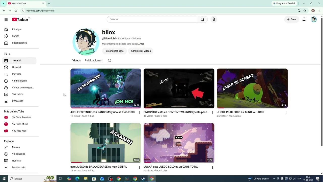
Task: Open options for JUGUE PEAK SOLO video
Action: (286, 113)
